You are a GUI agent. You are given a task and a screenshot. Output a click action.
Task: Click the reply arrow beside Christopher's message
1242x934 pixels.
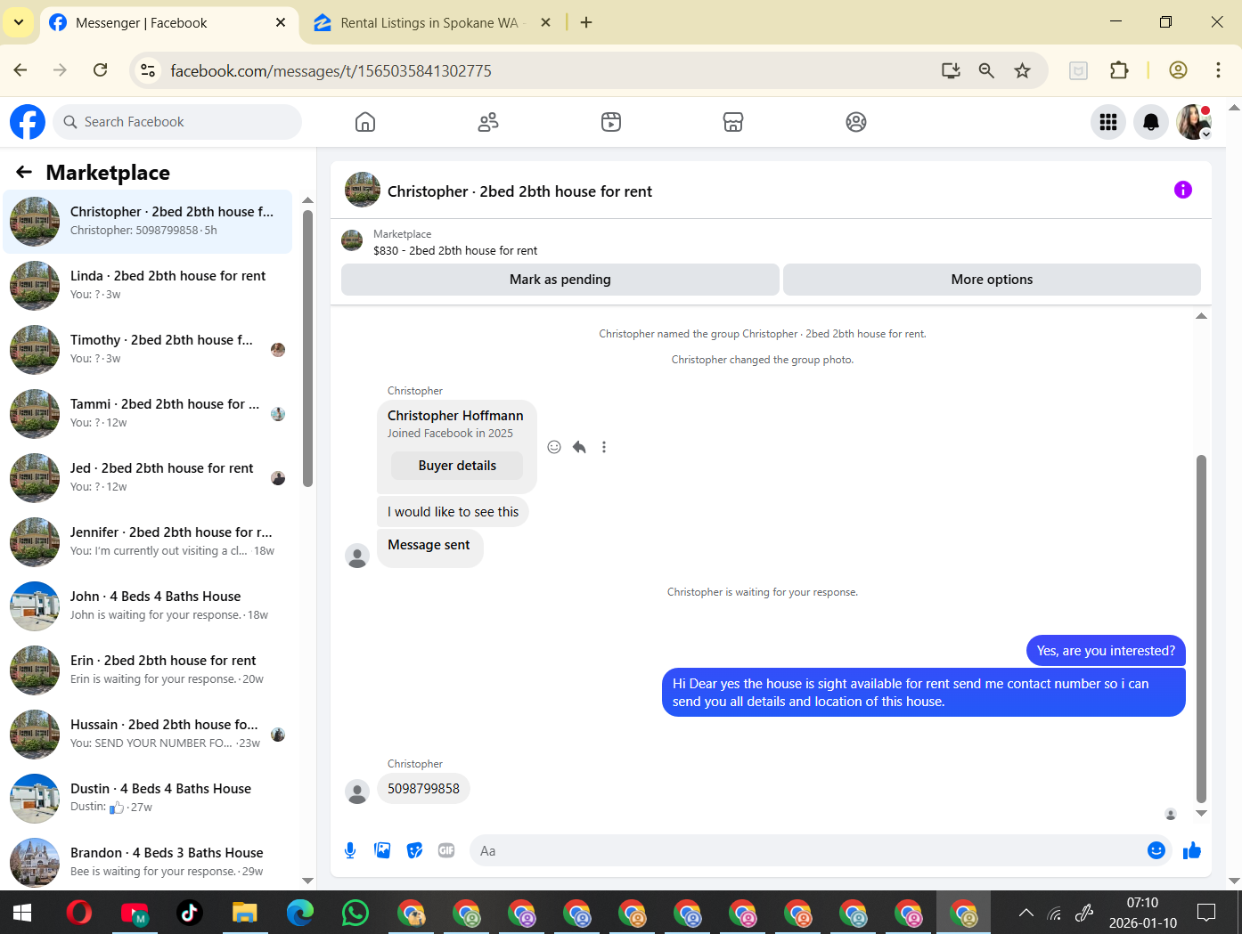click(579, 447)
